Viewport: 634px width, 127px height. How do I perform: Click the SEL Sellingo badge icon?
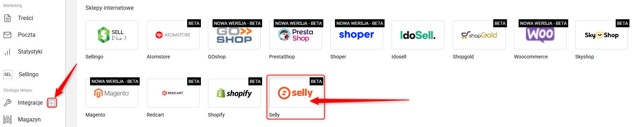pos(8,75)
